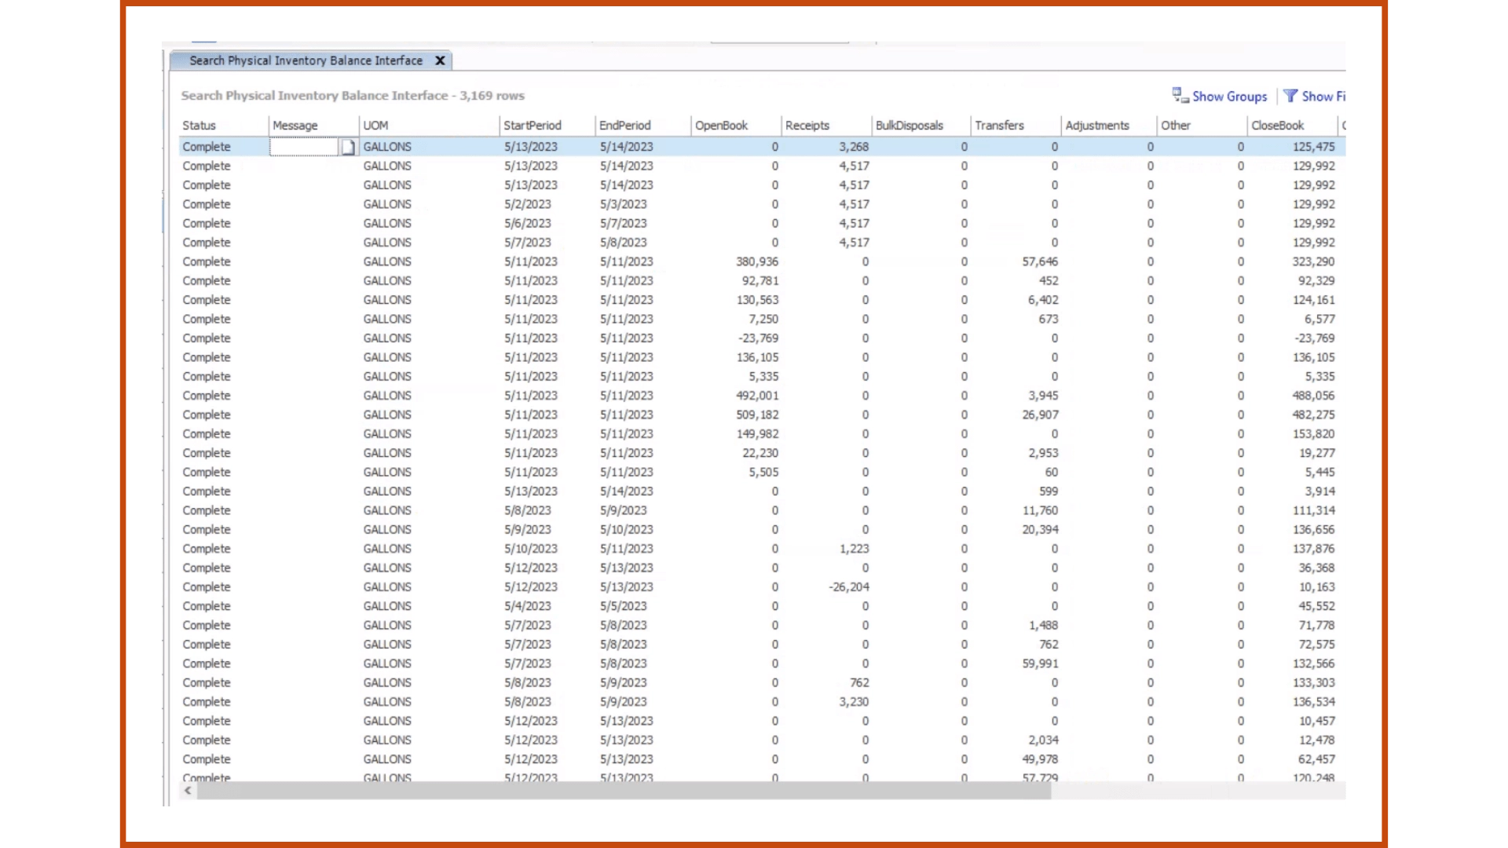Select the row with Receipts -26,204
The width and height of the screenshot is (1508, 848).
pyautogui.click(x=849, y=587)
